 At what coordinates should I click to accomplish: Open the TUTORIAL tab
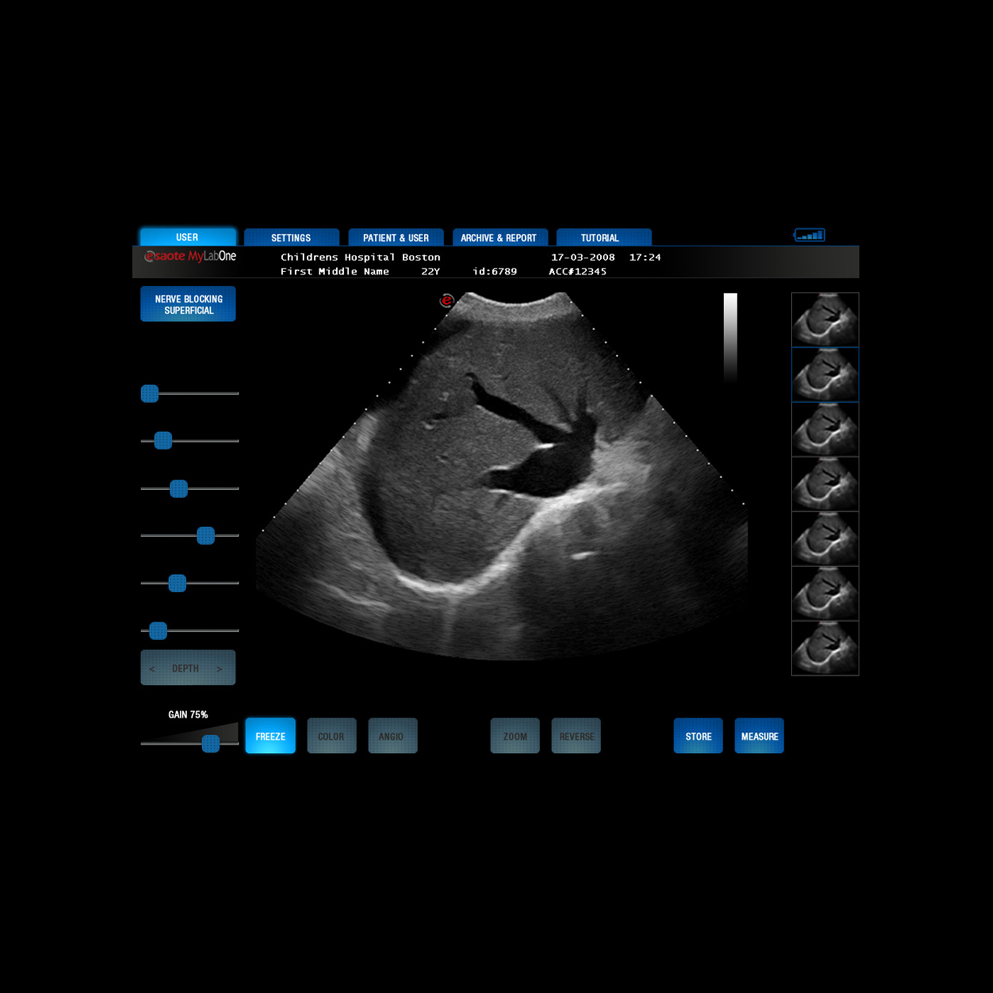coord(604,237)
